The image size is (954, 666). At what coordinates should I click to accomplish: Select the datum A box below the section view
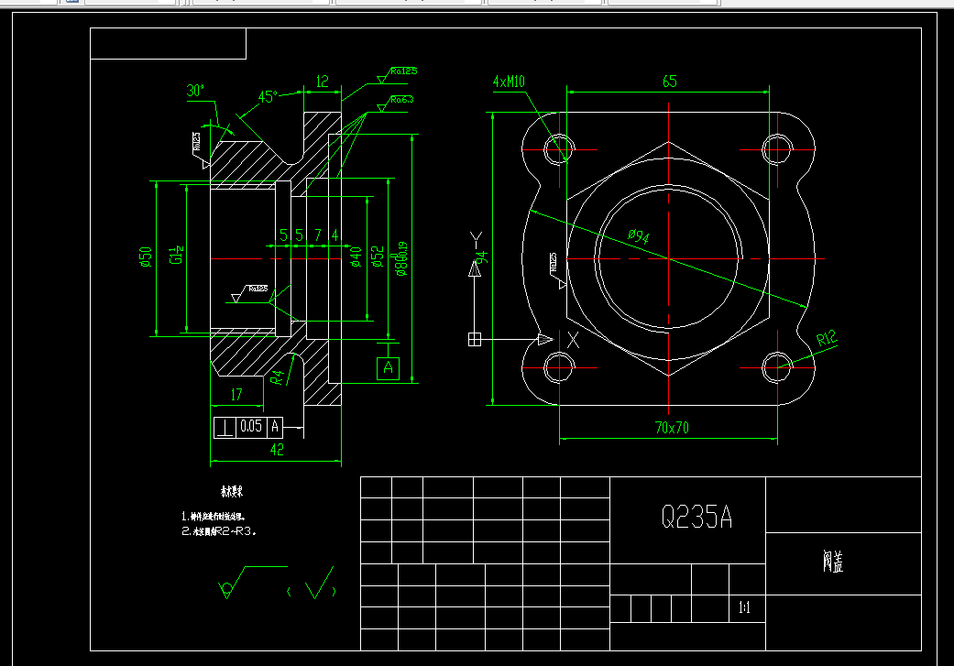389,368
